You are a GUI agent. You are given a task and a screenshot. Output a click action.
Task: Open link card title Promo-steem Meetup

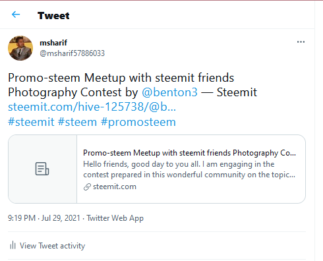(x=189, y=153)
